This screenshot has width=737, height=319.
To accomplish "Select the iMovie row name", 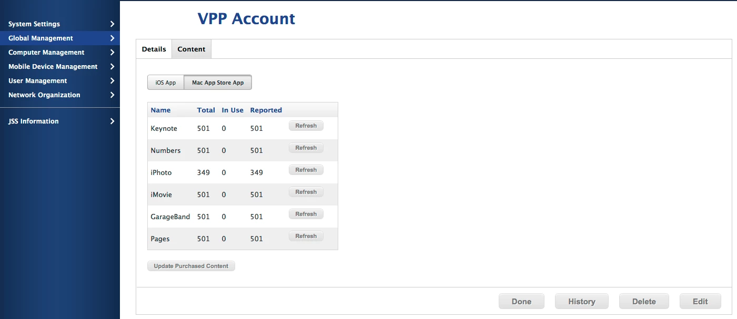I will (161, 194).
